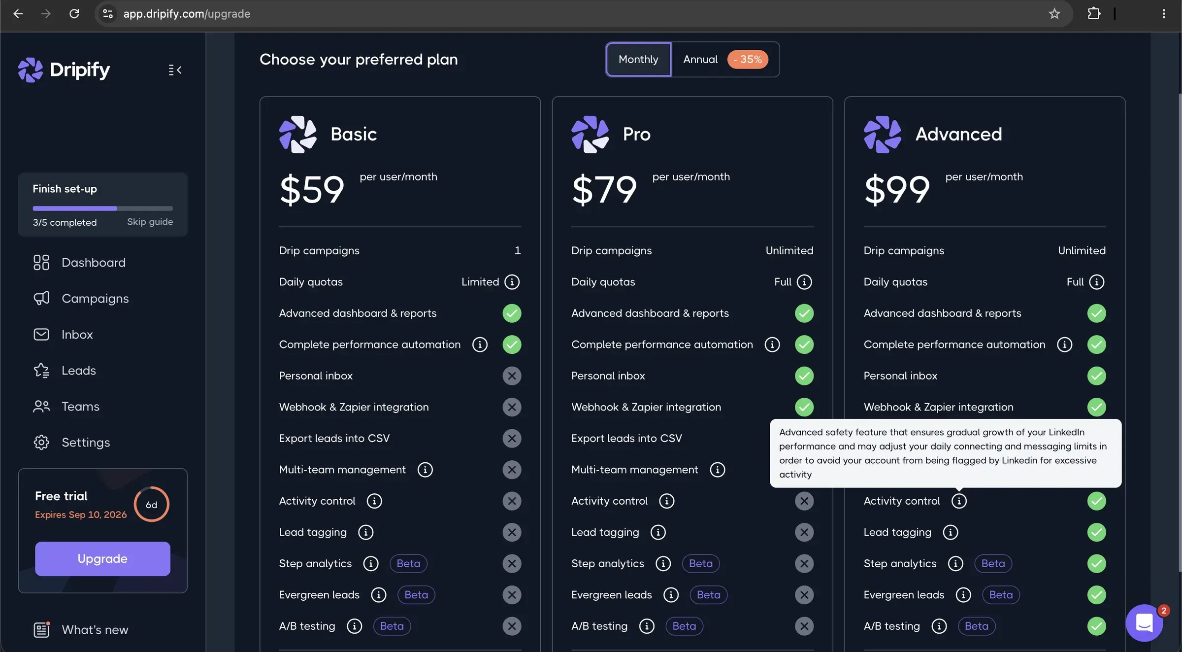Click Pro plan Personal inbox checkmark
Viewport: 1182px width, 652px height.
pos(804,376)
